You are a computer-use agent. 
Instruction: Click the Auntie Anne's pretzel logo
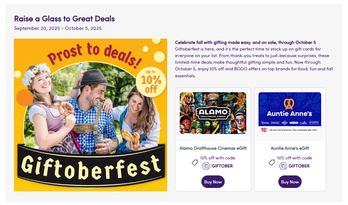[289, 104]
